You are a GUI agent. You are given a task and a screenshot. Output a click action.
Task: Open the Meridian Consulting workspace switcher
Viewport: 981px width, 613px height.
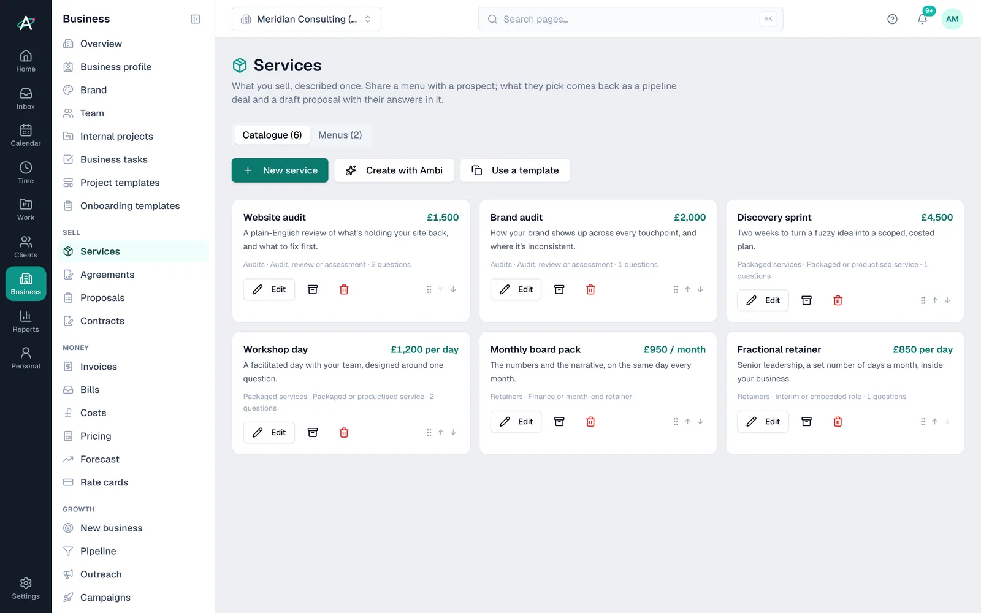(x=307, y=19)
